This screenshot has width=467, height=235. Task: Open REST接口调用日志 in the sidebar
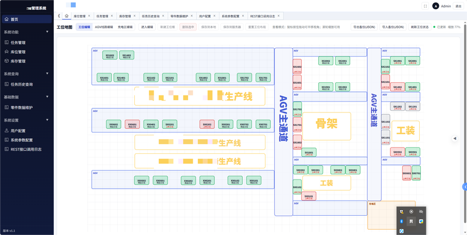pos(26,149)
